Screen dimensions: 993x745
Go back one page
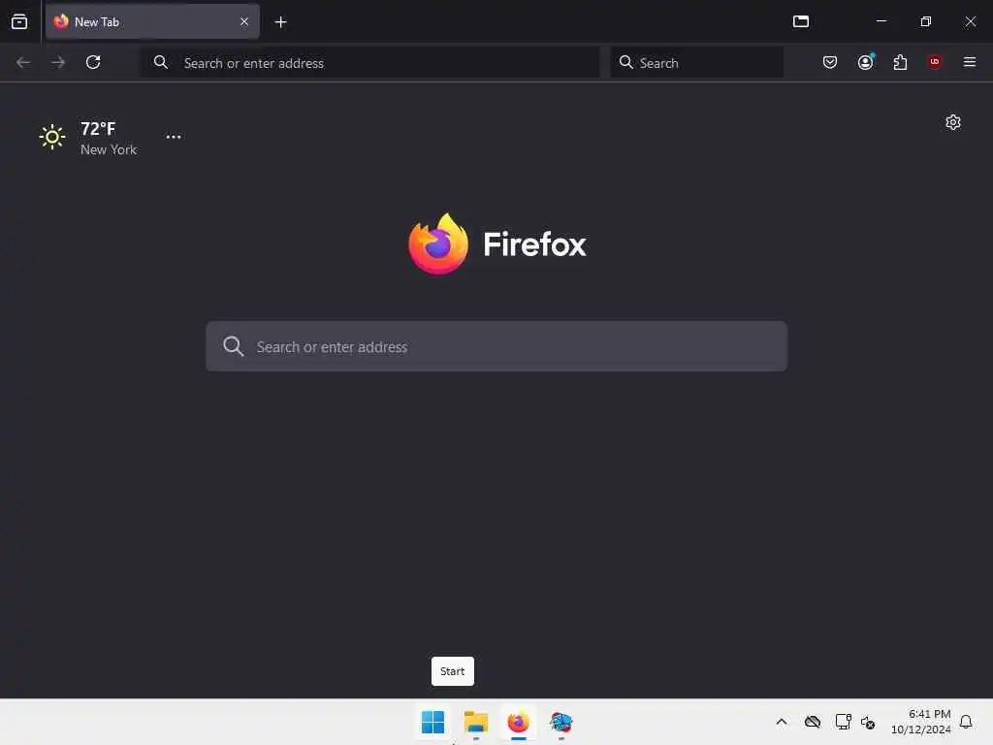[x=23, y=62]
